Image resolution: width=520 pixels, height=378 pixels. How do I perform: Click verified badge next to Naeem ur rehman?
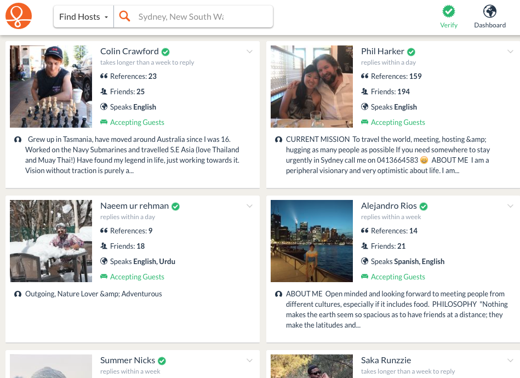click(175, 206)
